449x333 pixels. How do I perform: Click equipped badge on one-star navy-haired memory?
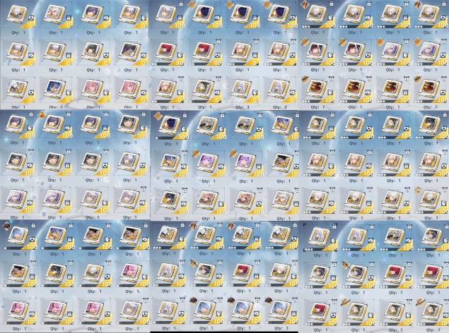click(158, 116)
